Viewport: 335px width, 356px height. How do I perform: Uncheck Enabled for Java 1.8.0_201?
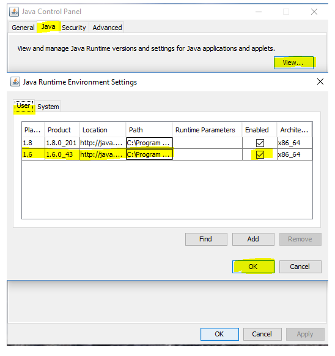pyautogui.click(x=260, y=143)
